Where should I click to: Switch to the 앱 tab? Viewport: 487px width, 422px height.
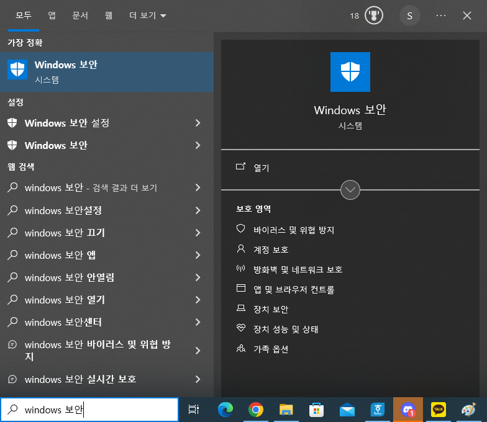pos(52,16)
